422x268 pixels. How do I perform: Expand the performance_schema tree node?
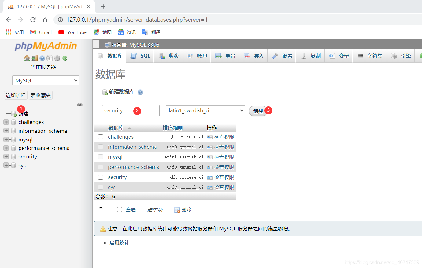[x=6, y=148]
